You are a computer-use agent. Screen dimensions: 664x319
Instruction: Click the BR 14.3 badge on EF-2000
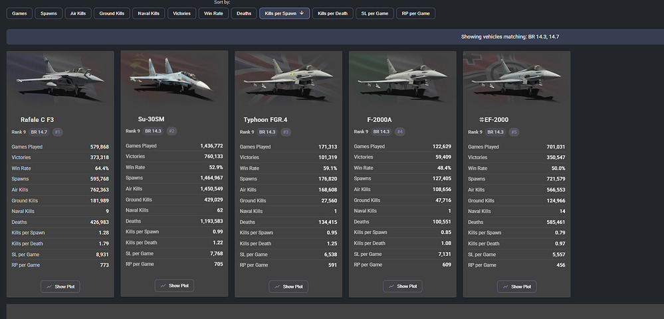[496, 132]
